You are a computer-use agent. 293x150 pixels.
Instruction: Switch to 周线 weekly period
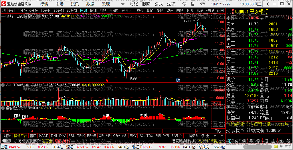(x=93, y=11)
